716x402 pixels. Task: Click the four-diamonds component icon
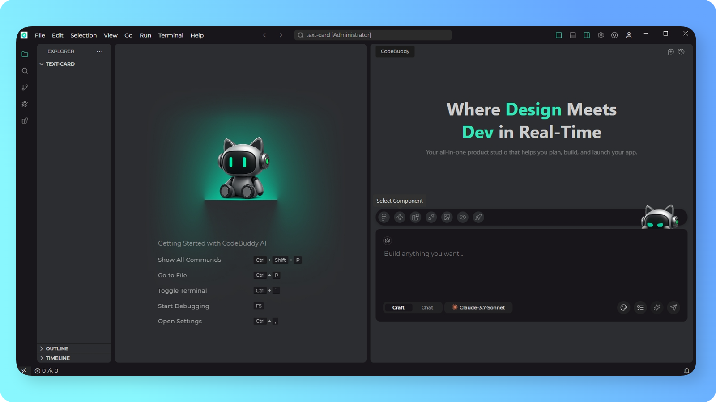(400, 217)
